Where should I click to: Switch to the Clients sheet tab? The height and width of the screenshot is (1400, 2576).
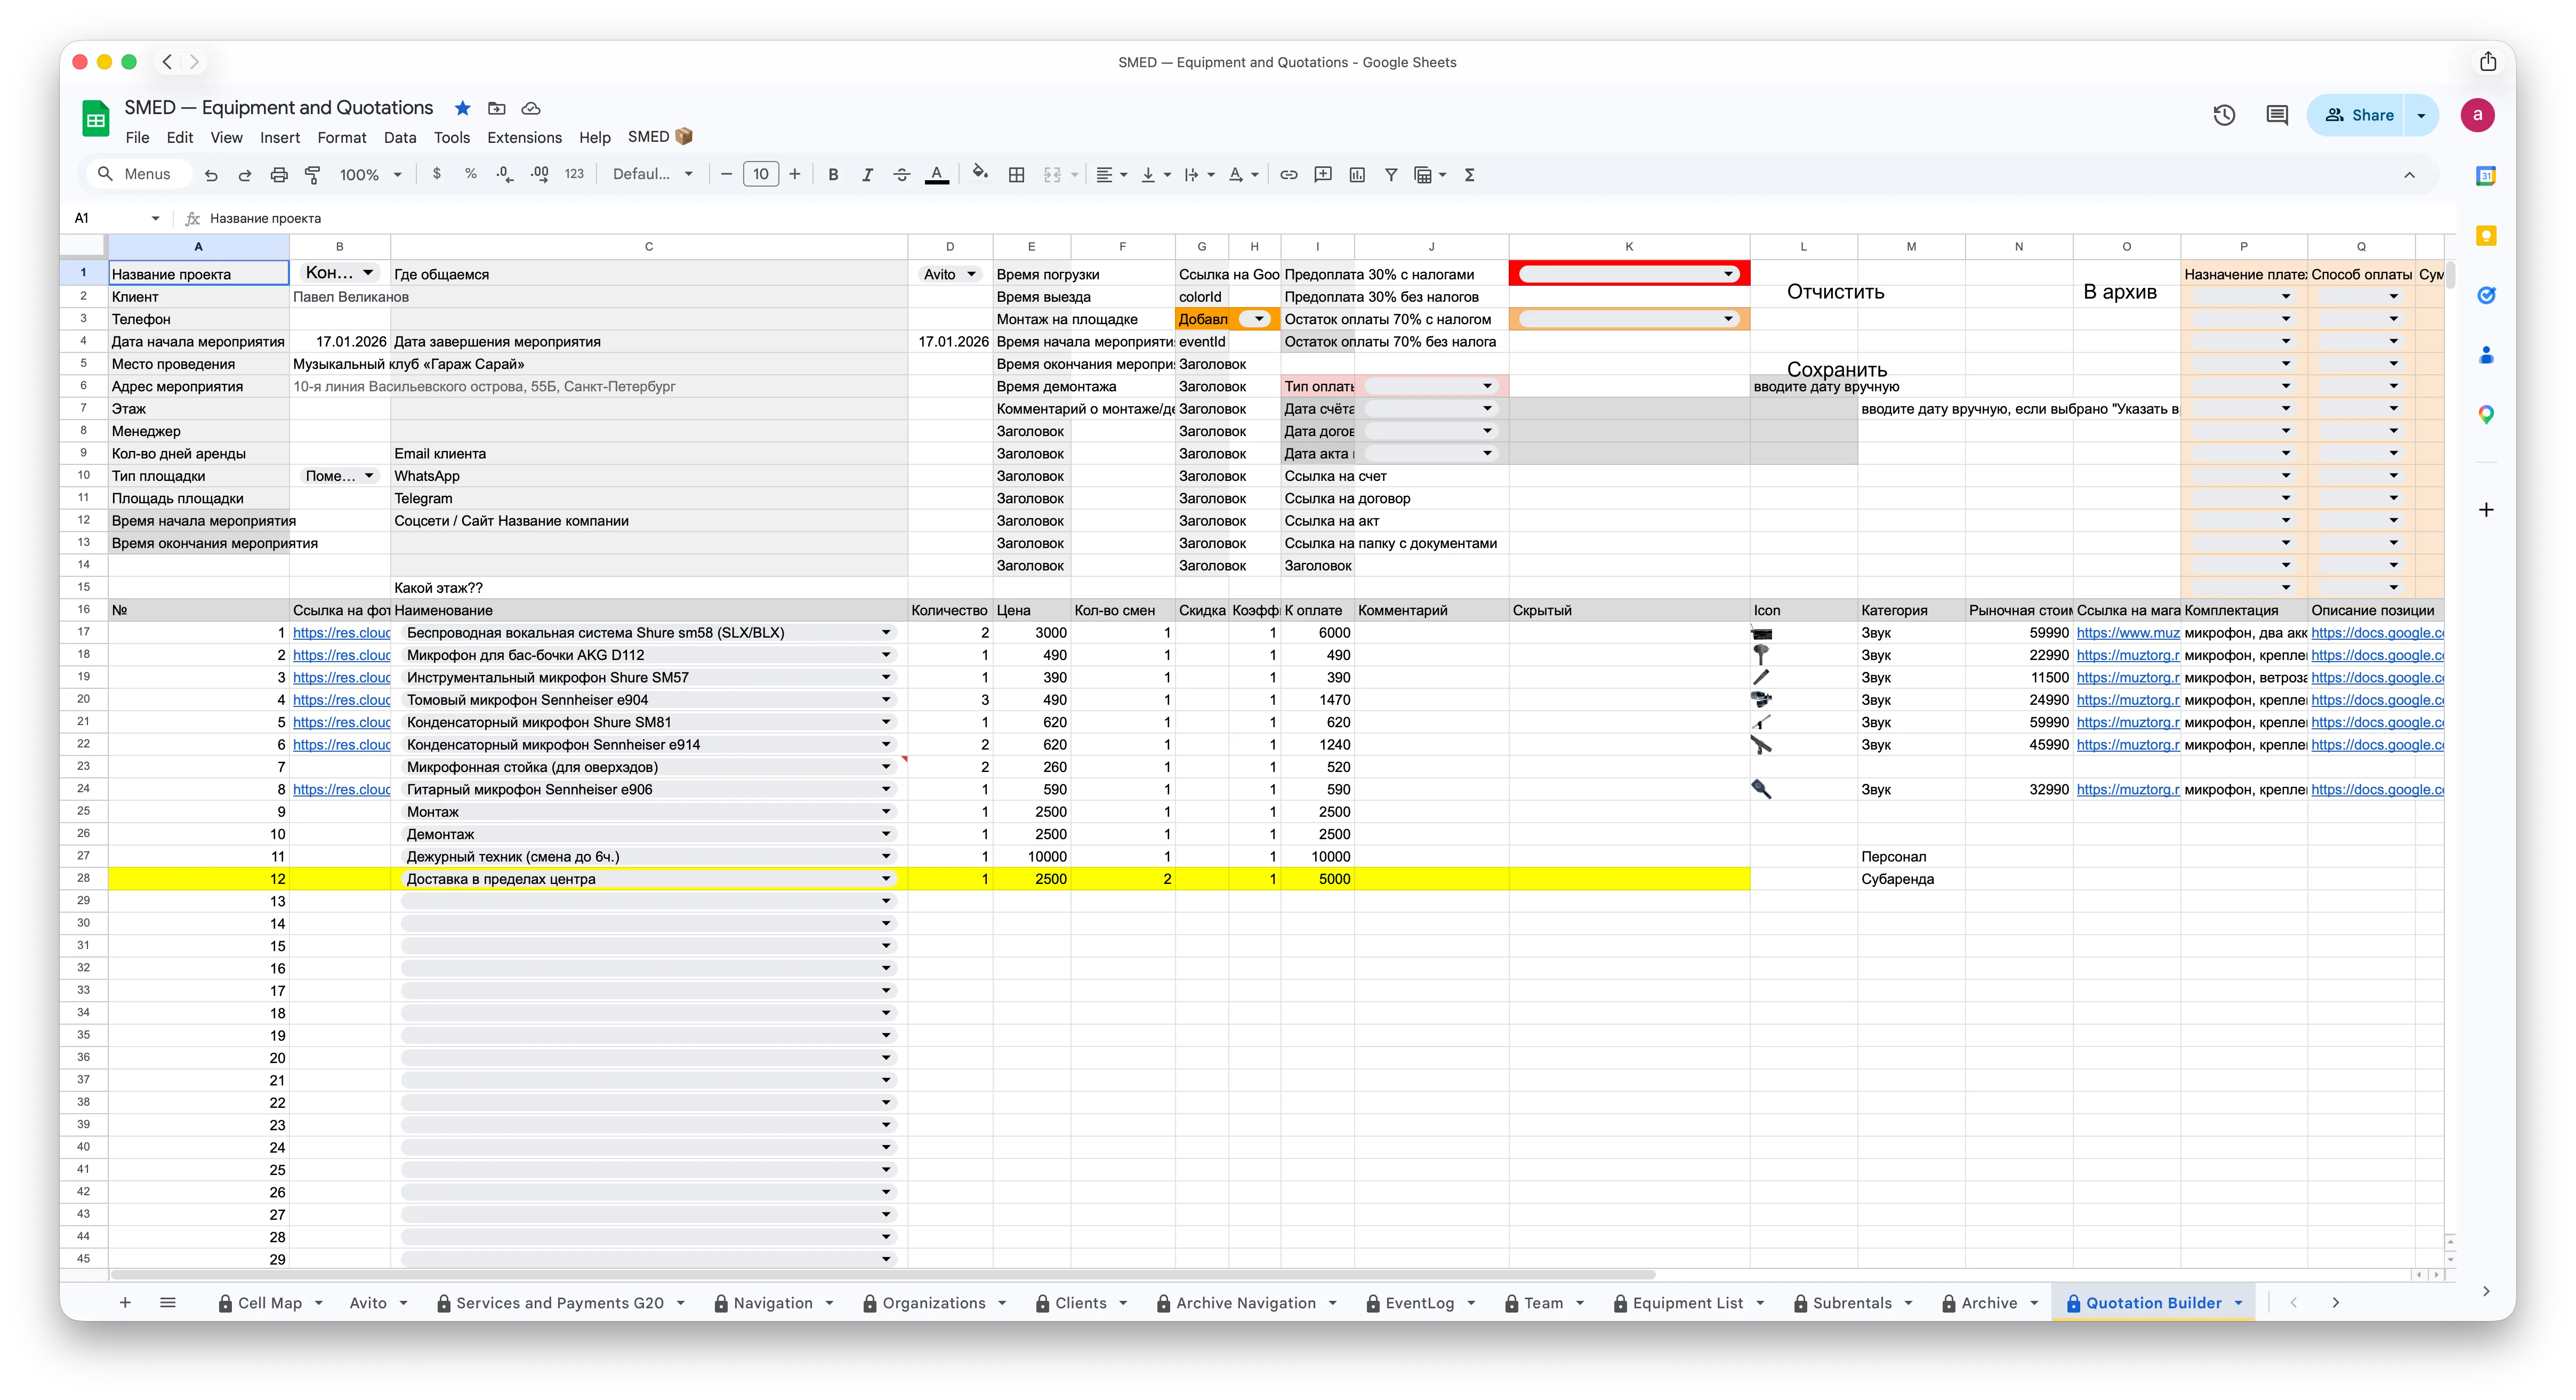1080,1303
